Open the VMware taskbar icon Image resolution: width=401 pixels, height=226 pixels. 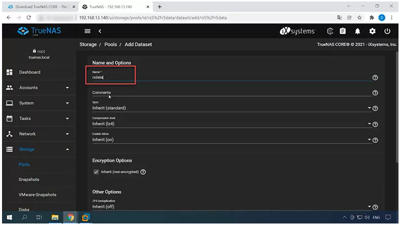pos(86,217)
